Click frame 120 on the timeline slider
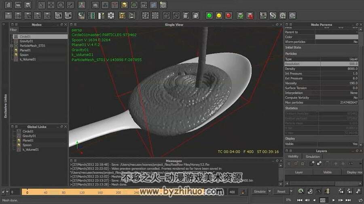The image size is (364, 204). 82,192
